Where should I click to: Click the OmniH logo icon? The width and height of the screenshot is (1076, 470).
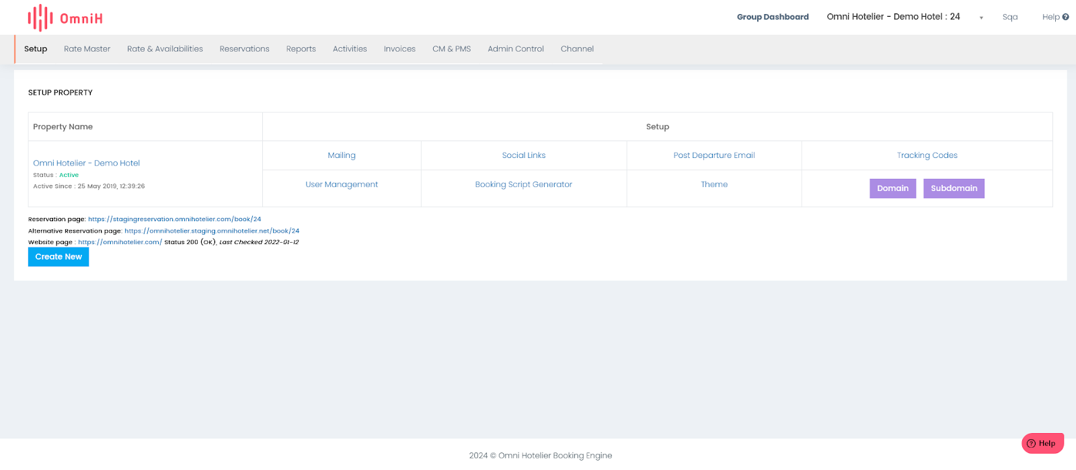[x=40, y=18]
